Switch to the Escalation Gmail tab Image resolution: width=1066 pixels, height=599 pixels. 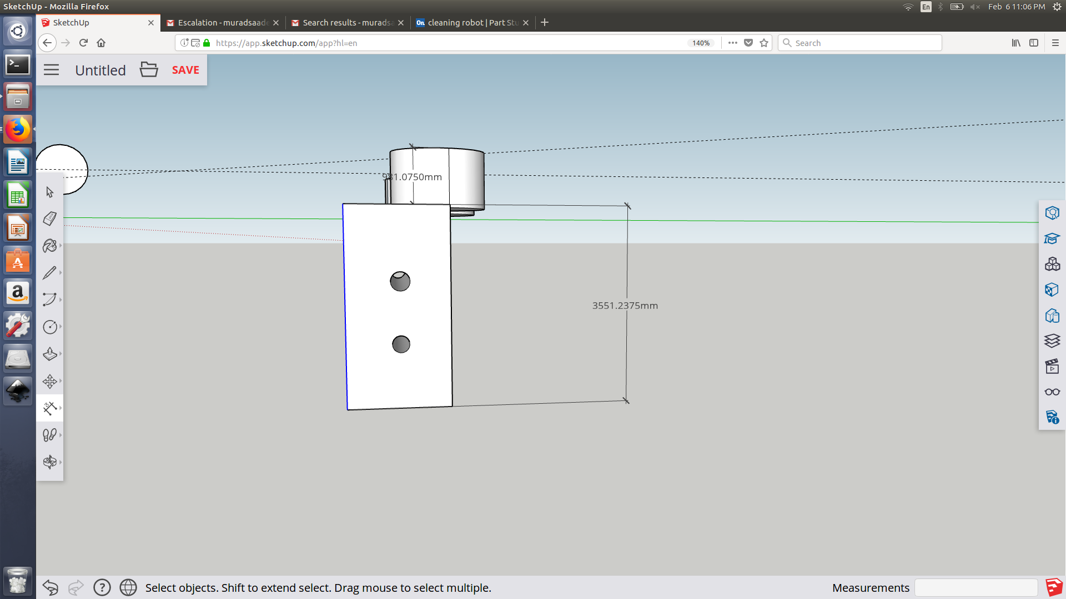coord(222,23)
